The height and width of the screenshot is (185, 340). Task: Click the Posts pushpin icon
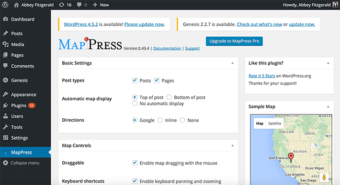5,33
